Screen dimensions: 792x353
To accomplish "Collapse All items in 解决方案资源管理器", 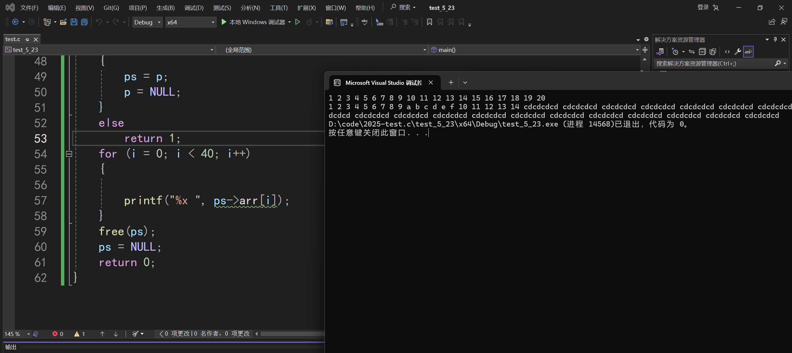I will [702, 51].
